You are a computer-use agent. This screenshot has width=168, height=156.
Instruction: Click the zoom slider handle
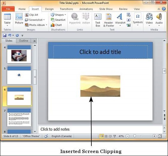coord(135,136)
